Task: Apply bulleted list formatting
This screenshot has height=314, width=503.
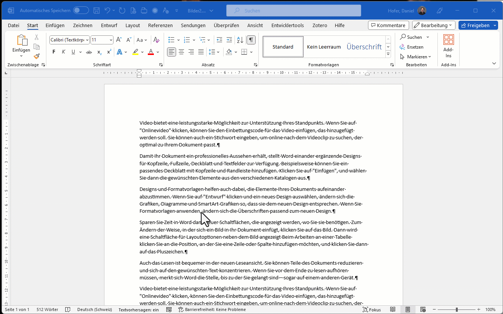Action: click(x=172, y=40)
